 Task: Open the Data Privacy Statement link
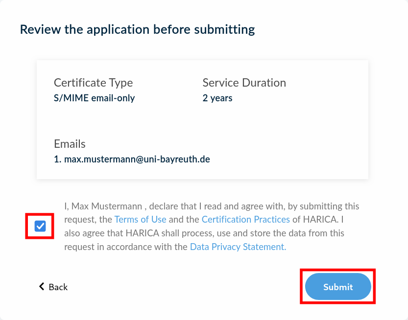tap(238, 247)
